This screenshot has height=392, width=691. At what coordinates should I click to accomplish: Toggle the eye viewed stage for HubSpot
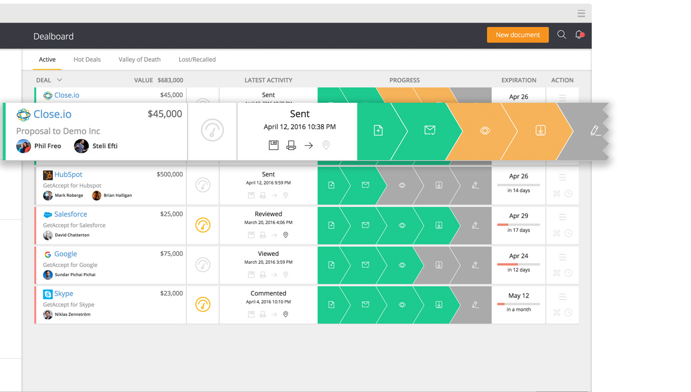click(x=402, y=185)
